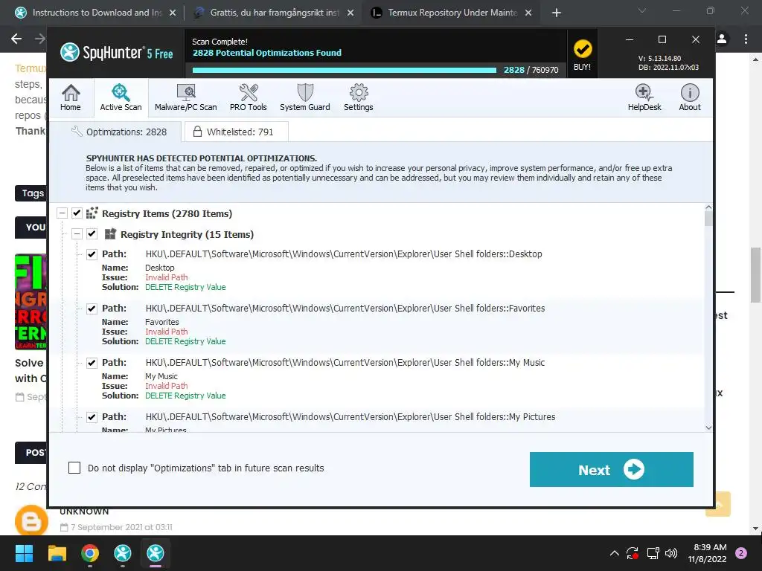Image resolution: width=762 pixels, height=571 pixels.
Task: Open the volume tray icon
Action: (671, 553)
